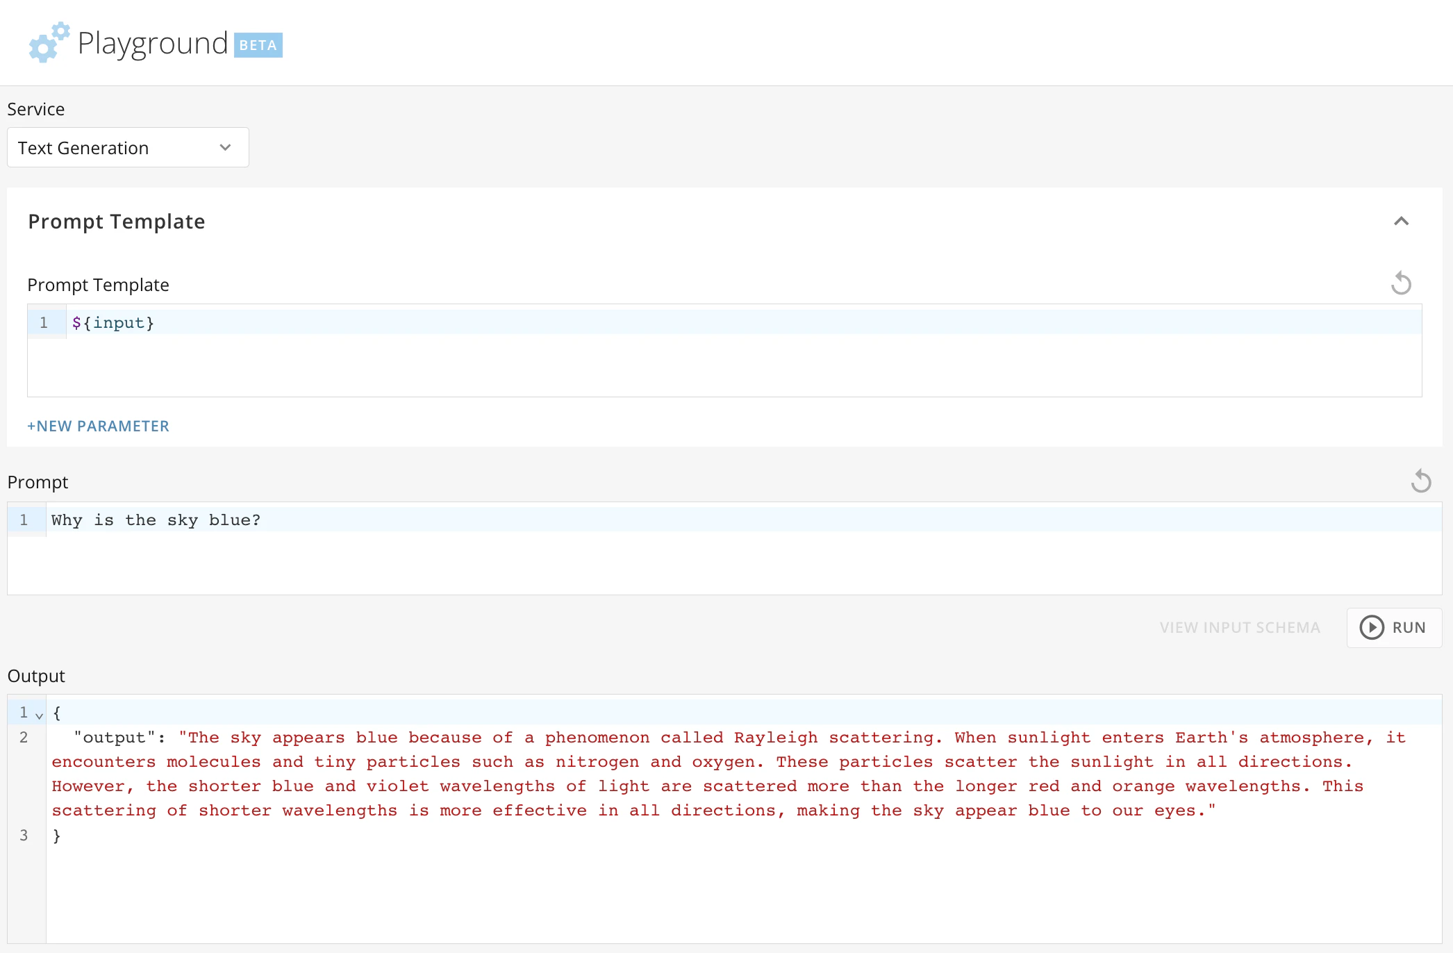Collapse the Prompt Template section chevron
The width and height of the screenshot is (1453, 953).
[x=1402, y=221]
